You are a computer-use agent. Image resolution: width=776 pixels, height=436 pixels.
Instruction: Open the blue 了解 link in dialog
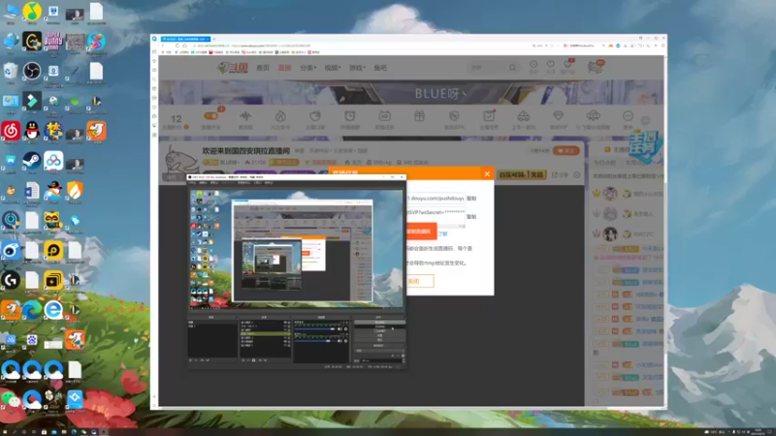(442, 234)
